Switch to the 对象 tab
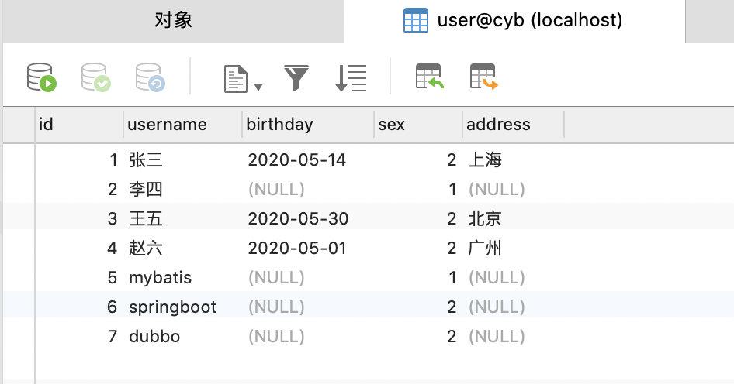 173,21
